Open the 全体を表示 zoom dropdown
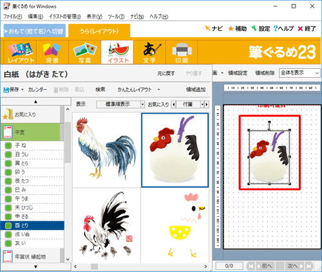This screenshot has width=322, height=272. (x=299, y=73)
